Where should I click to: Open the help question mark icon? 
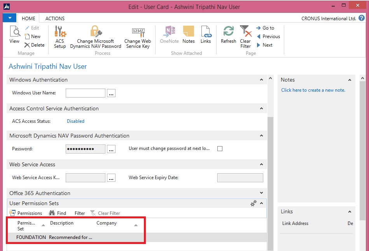(362, 18)
